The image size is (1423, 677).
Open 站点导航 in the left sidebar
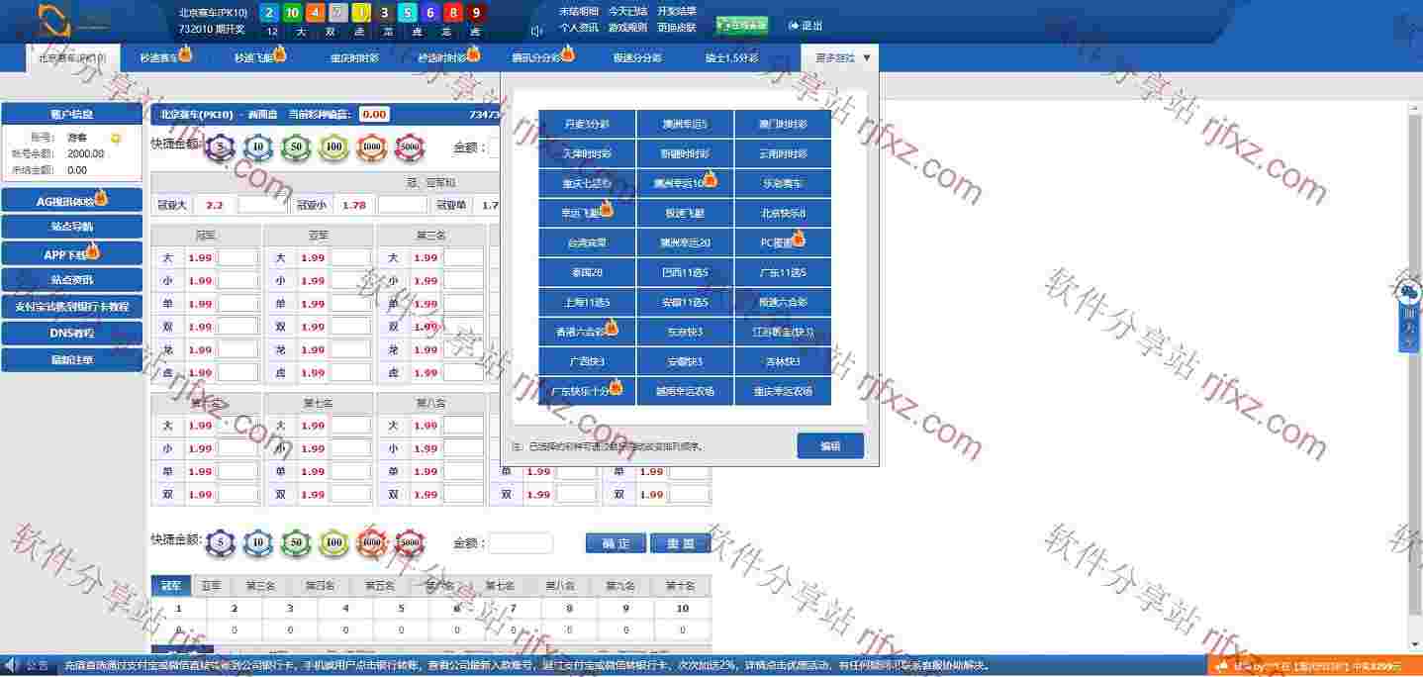(71, 227)
